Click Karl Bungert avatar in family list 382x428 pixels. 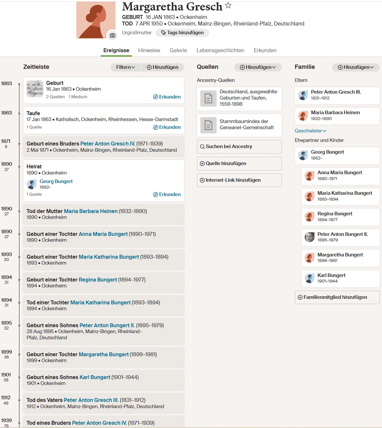(309, 278)
